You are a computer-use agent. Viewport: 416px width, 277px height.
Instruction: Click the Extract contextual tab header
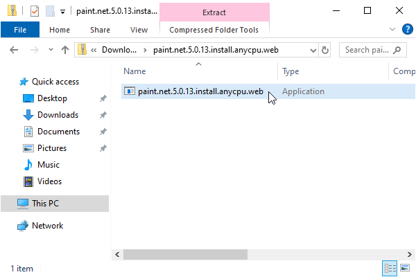(x=214, y=12)
